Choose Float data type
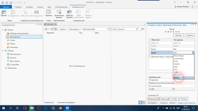The width and height of the screenshot is (198, 111). coord(183,61)
